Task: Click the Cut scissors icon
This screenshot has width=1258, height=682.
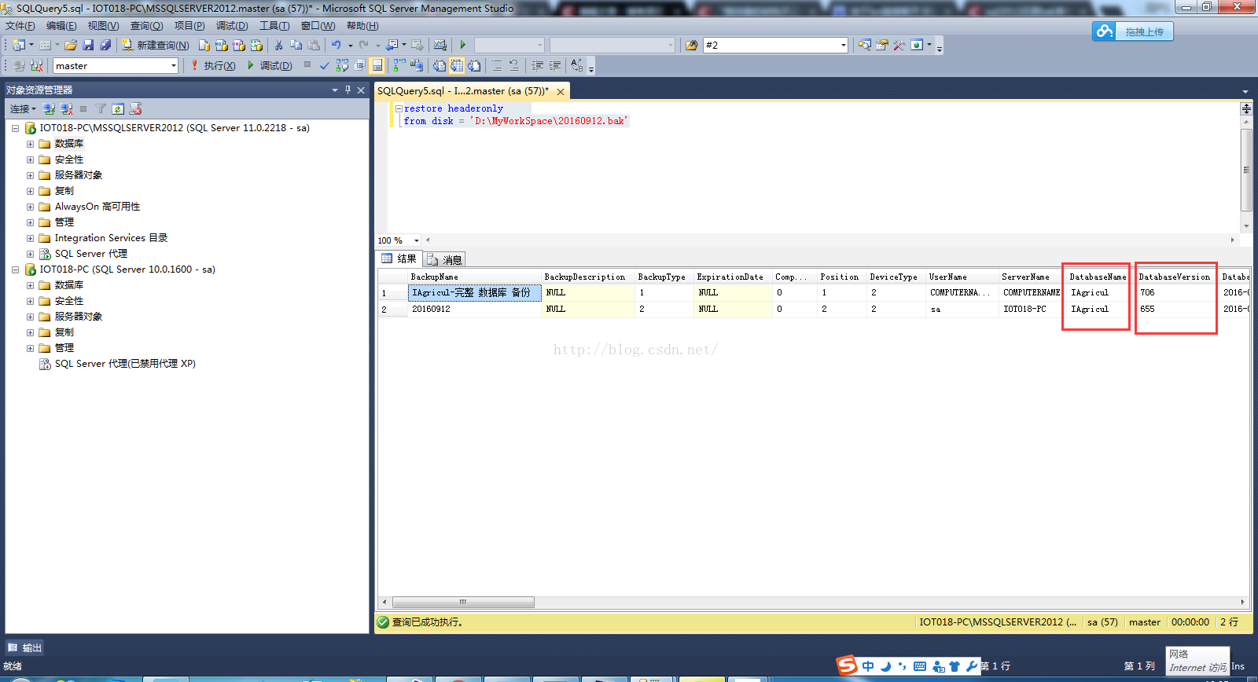Action: coord(278,46)
